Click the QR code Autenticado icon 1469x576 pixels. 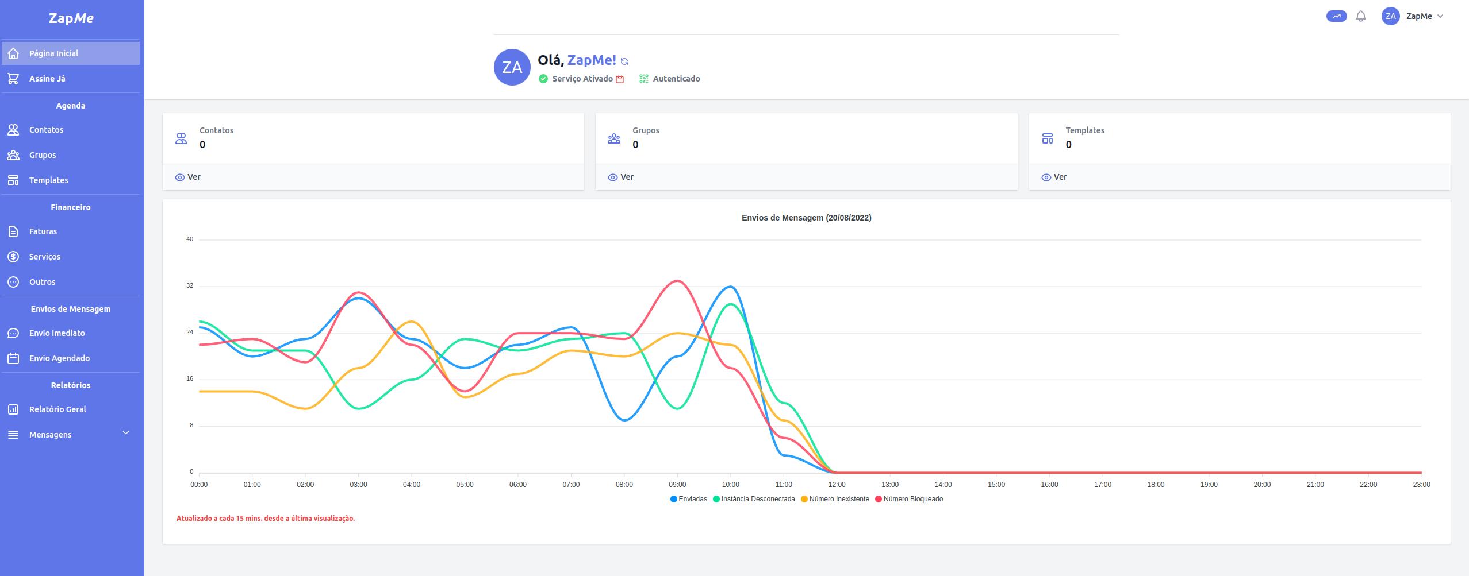point(643,79)
